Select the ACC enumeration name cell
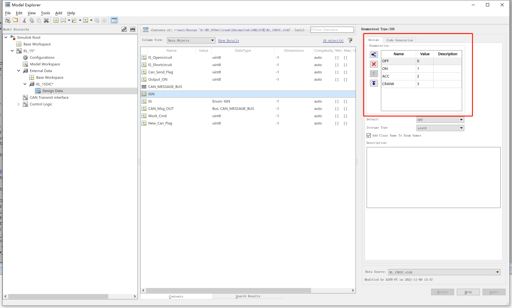Viewport: 512px width, 308px height. [x=399, y=76]
